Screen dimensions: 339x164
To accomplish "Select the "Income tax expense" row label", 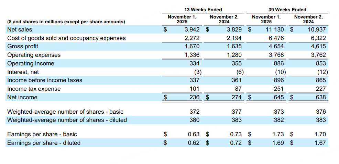I will coord(34,89).
